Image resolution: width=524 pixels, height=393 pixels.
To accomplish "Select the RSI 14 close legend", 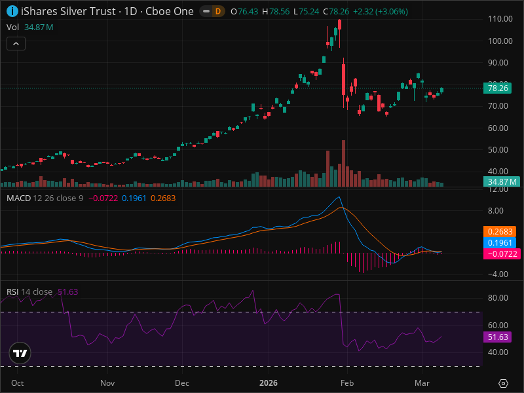I will (29, 291).
